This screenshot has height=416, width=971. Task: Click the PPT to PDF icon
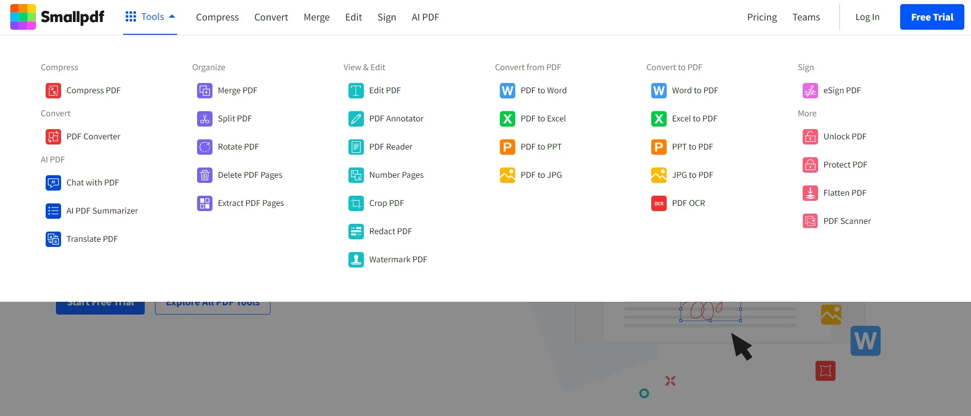pyautogui.click(x=659, y=147)
